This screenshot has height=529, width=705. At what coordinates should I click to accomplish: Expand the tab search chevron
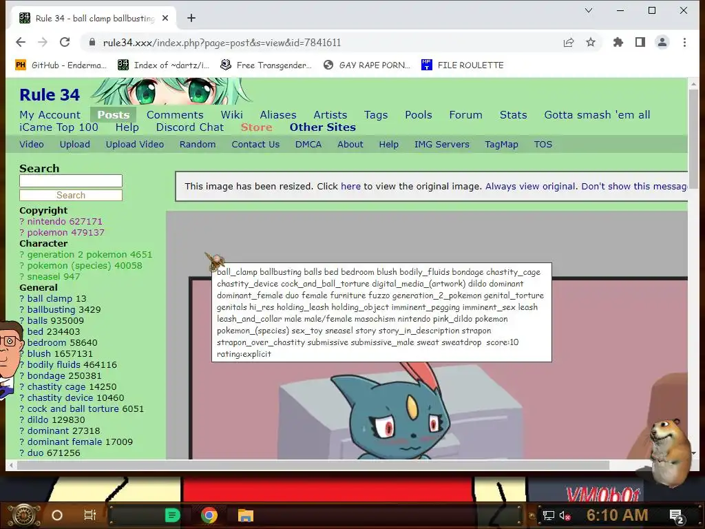click(589, 10)
